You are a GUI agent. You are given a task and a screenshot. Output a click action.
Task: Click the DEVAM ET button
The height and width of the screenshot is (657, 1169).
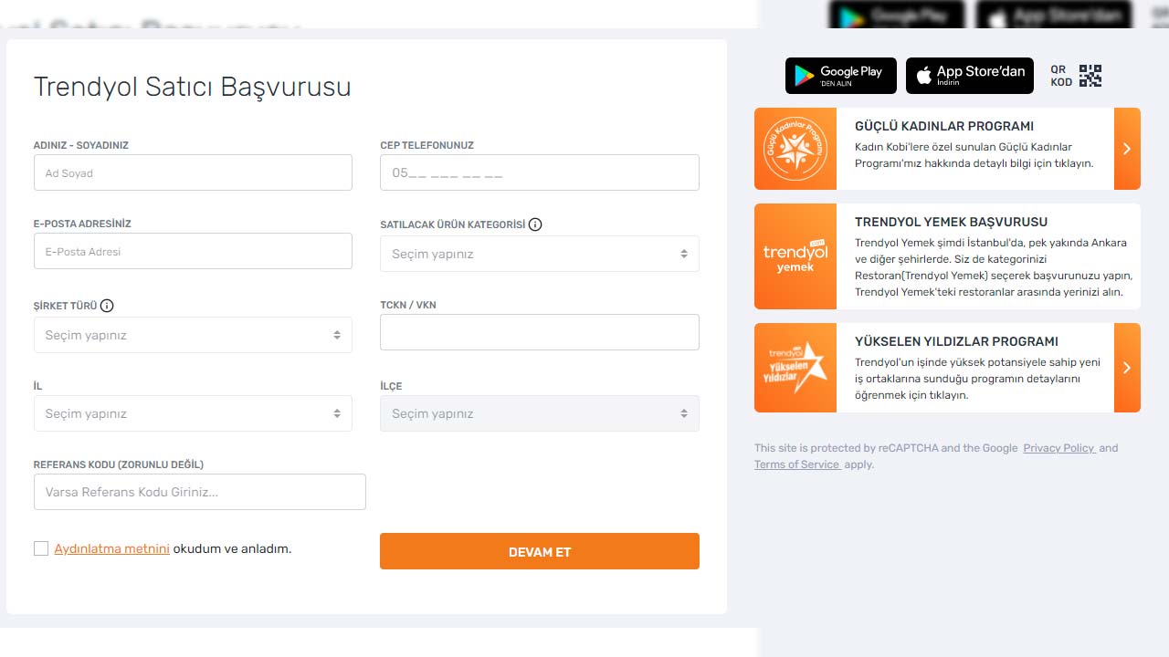coord(540,551)
